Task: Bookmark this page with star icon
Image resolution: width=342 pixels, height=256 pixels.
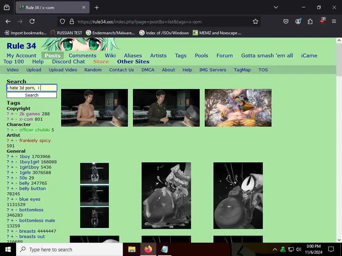Action: point(255,21)
